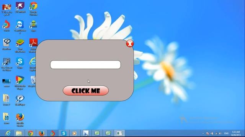
Task: Open the Arabic-labeled photo desktop icon
Action: (7, 10)
